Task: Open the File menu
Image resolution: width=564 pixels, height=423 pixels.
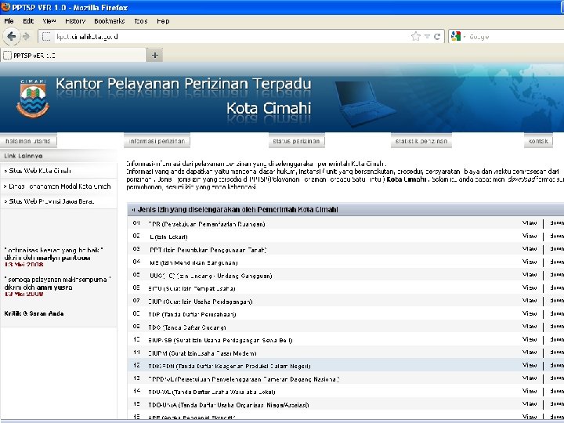Action: tap(9, 21)
